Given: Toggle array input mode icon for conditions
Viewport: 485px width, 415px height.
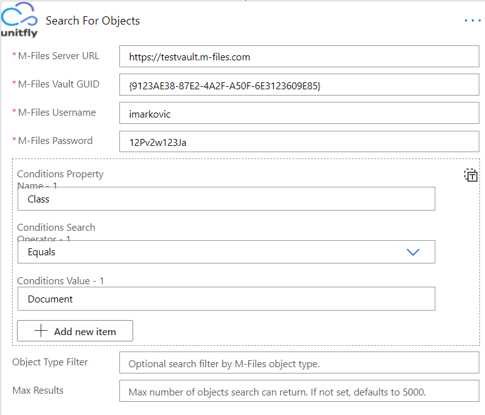Looking at the screenshot, I should (x=471, y=175).
